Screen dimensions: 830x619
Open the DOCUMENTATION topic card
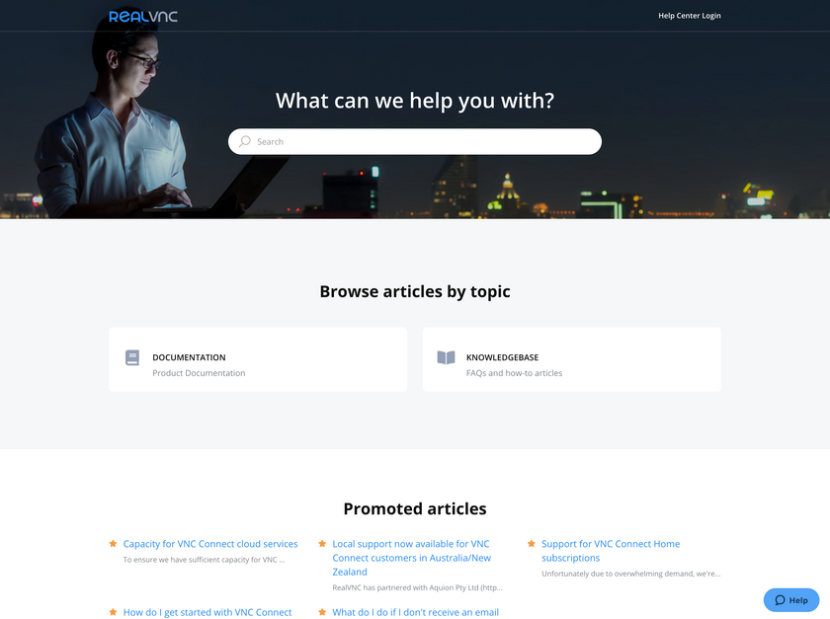point(257,359)
